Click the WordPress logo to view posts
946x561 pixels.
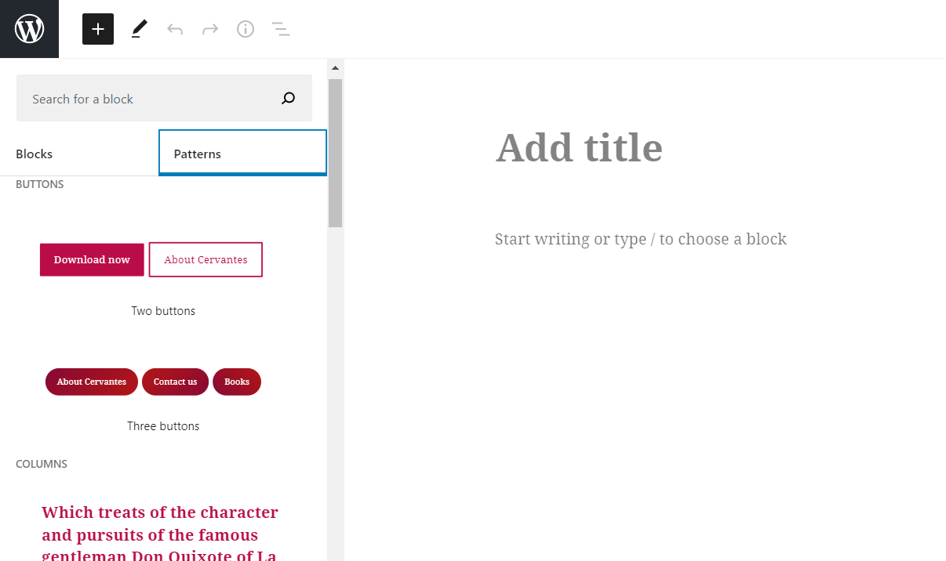point(29,29)
